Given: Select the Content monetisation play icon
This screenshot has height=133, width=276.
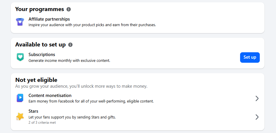Looking at the screenshot, I should tap(20, 98).
